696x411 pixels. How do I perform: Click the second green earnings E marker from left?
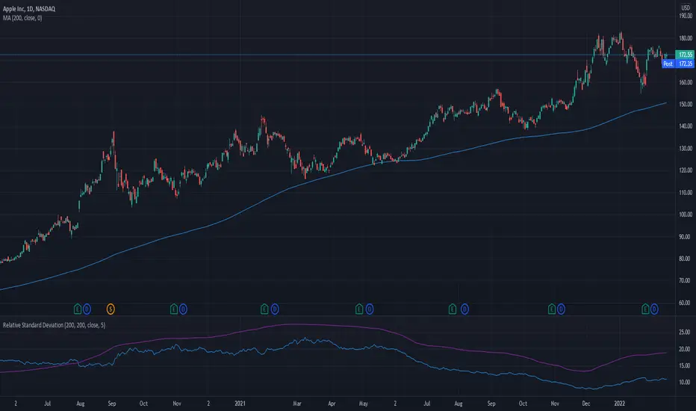[173, 309]
